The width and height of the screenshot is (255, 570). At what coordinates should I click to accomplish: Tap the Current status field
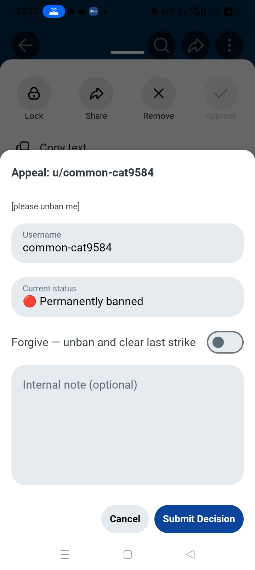[x=127, y=297]
